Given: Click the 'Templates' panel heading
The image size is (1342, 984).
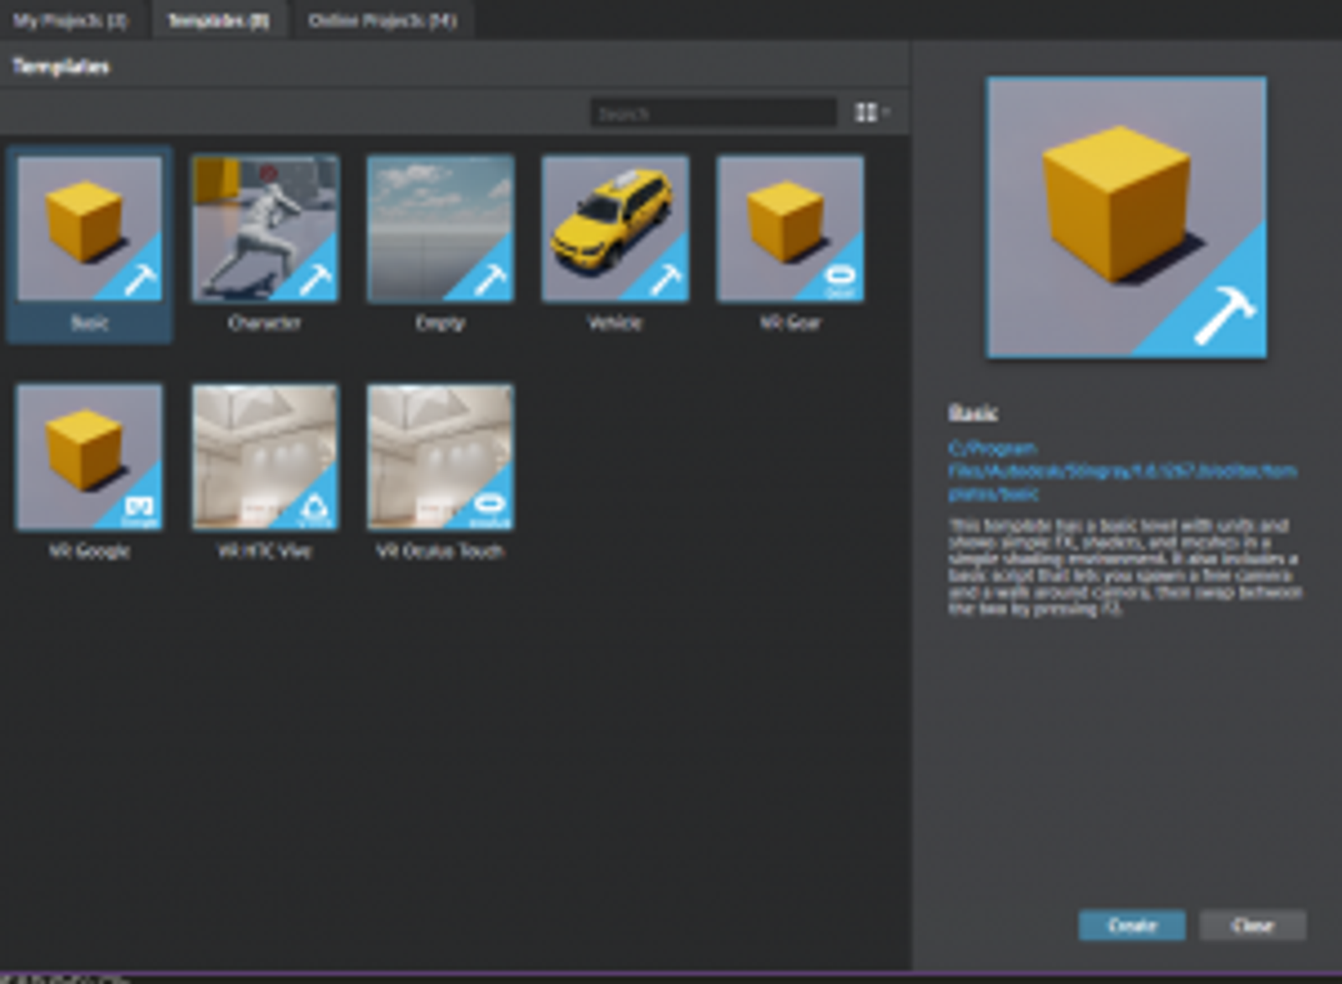Looking at the screenshot, I should click(60, 66).
